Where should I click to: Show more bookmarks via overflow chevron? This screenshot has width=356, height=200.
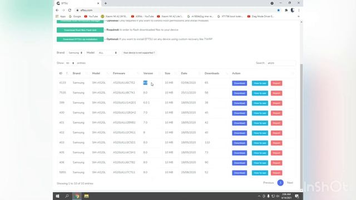coord(298,16)
